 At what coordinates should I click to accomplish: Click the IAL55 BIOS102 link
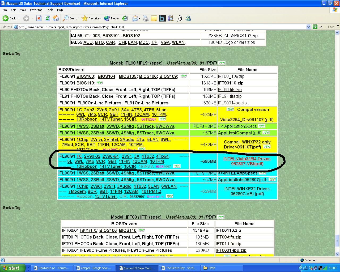131,36
